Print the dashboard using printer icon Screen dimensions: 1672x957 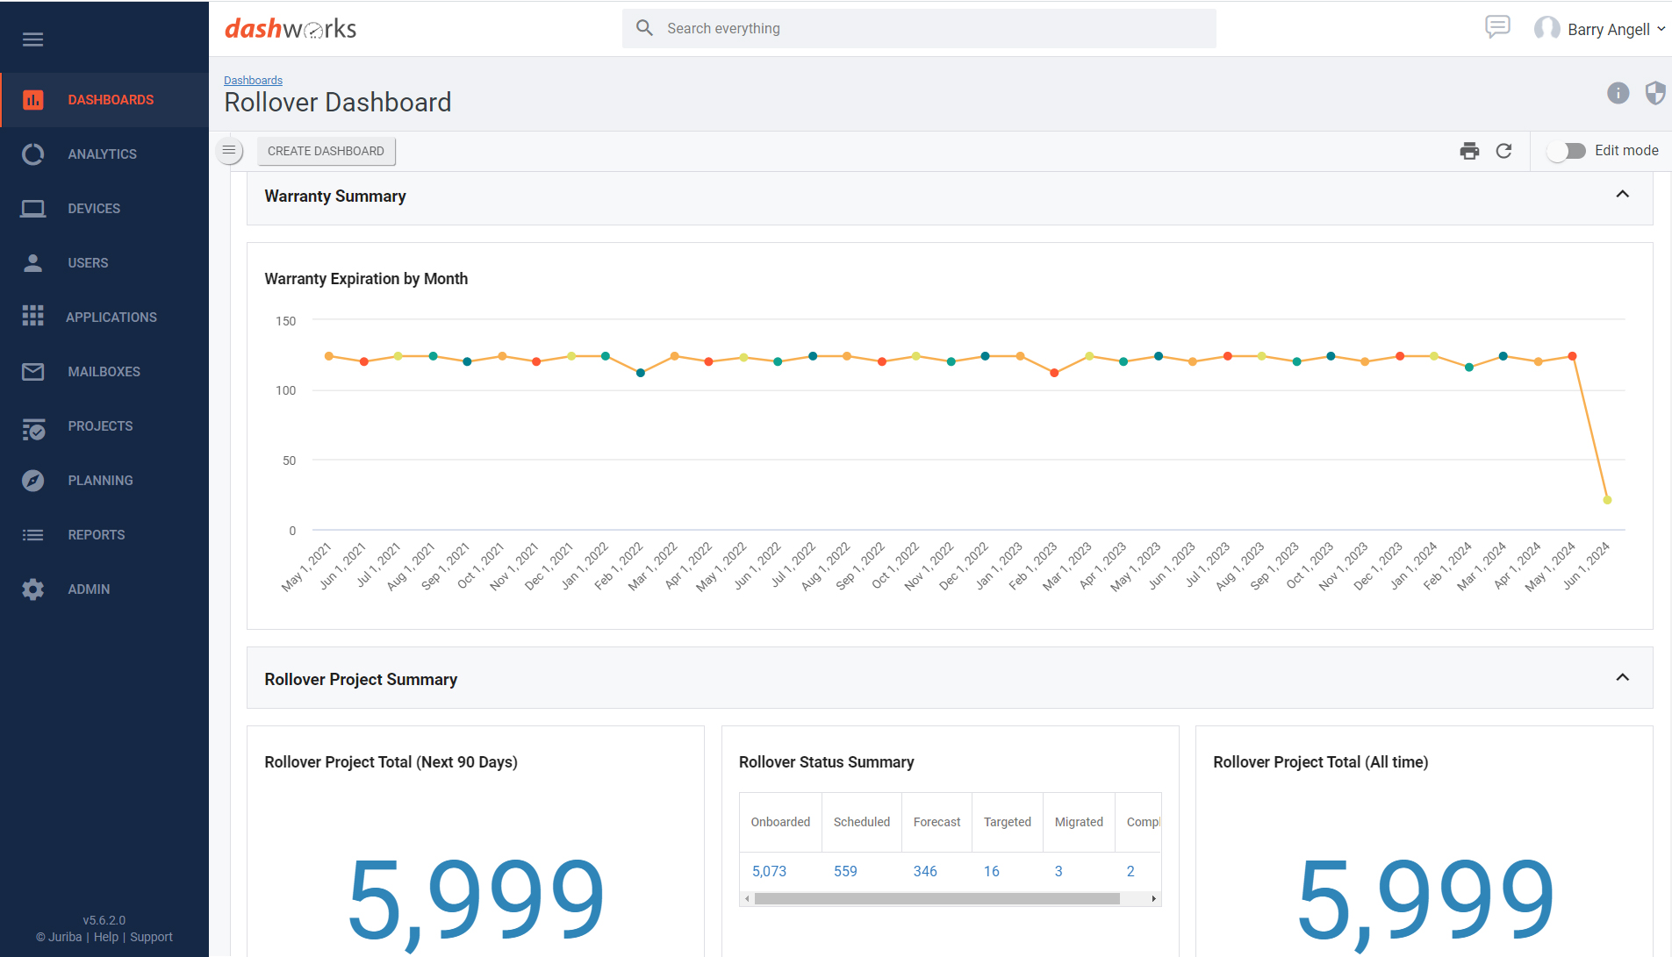[1469, 151]
